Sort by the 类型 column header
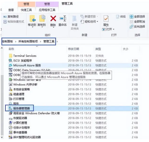This screenshot has width=149, height=142. (98, 49)
